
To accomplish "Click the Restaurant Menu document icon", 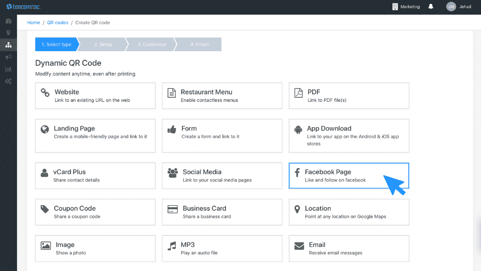I will [172, 93].
